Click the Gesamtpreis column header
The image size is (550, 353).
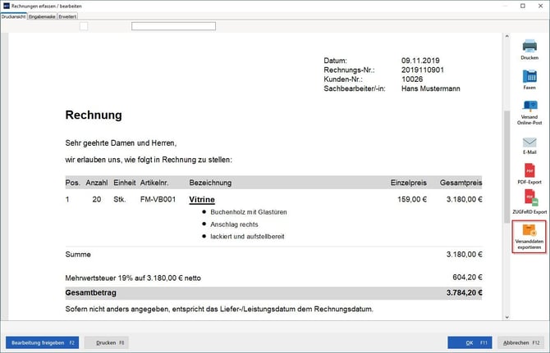click(x=461, y=183)
